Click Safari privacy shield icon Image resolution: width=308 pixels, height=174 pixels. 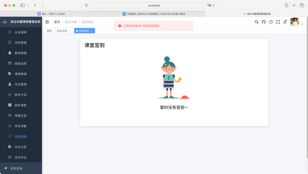(87, 5)
